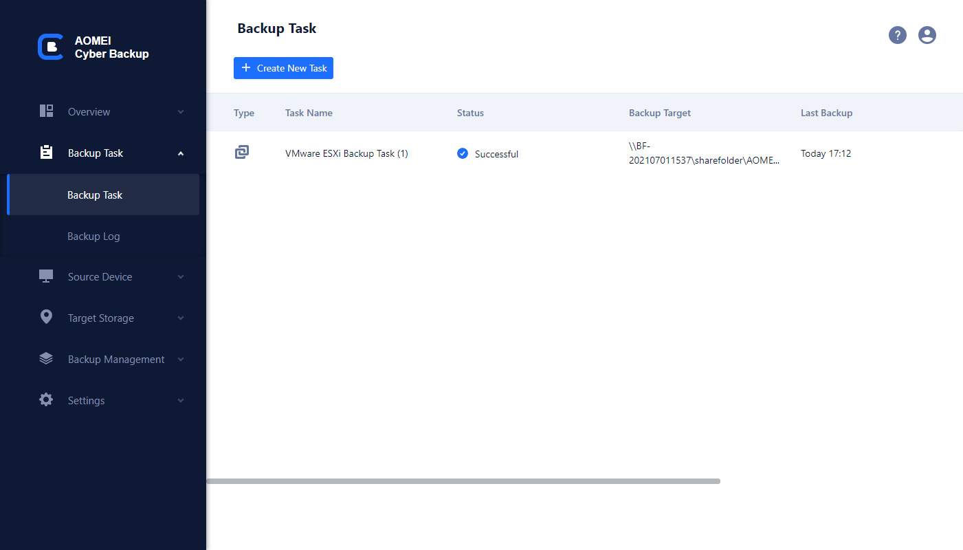
Task: Open the Target Storage sidebar menu
Action: [x=103, y=318]
